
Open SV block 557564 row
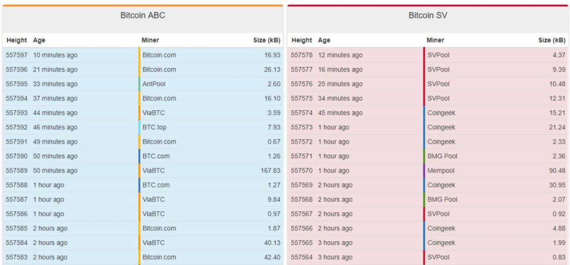[x=428, y=257]
